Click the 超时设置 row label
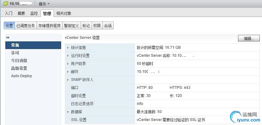262x125 pixels. [x=78, y=96]
